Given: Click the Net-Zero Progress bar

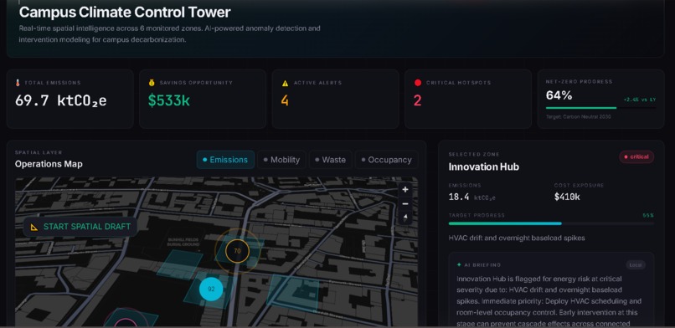Looking at the screenshot, I should tap(600, 108).
